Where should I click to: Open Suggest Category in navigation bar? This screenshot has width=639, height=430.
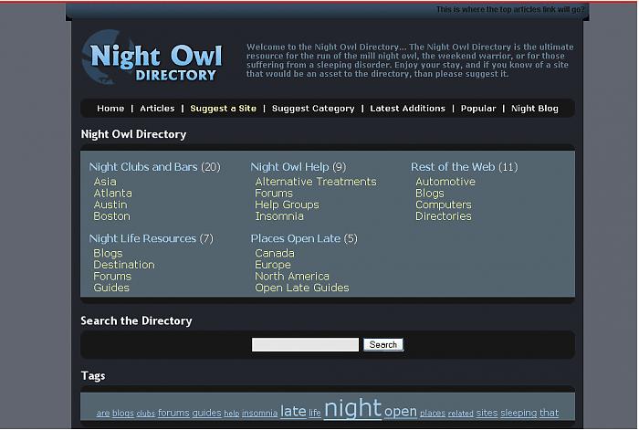[313, 109]
